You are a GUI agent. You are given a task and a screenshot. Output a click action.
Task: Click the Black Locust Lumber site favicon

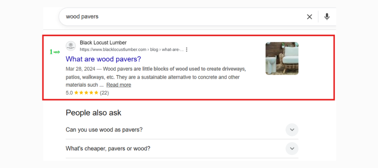(71, 46)
